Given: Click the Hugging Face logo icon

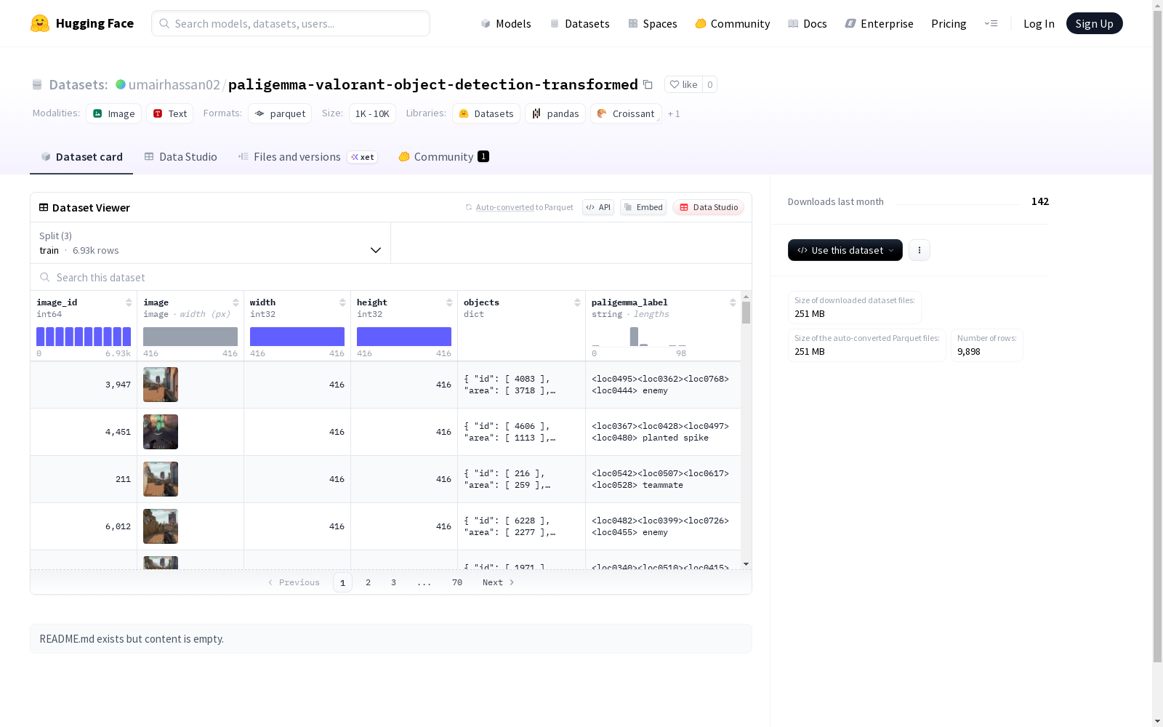Looking at the screenshot, I should 40,23.
